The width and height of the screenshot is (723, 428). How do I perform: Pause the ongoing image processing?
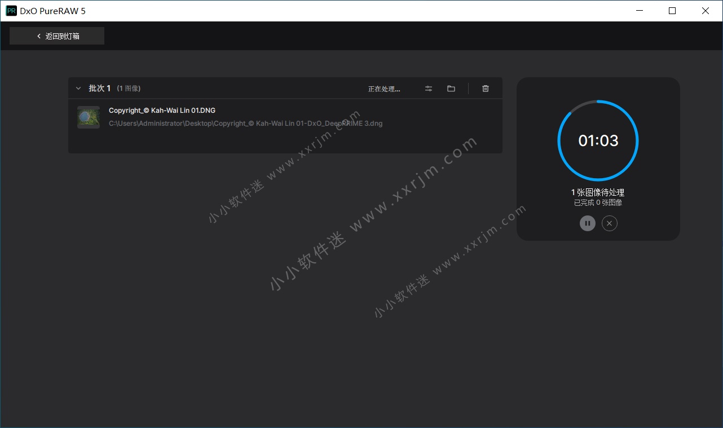click(x=587, y=223)
